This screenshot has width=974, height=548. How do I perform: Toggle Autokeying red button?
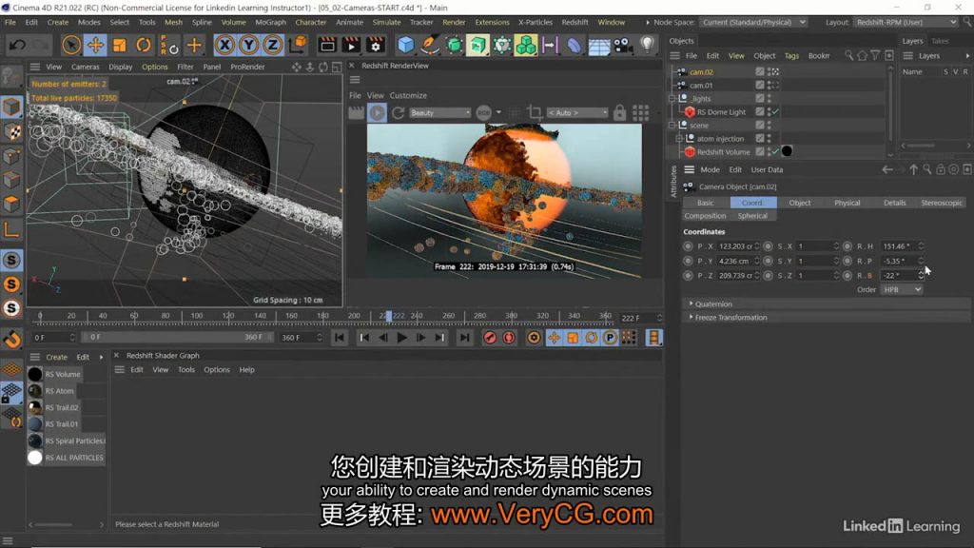pyautogui.click(x=509, y=338)
